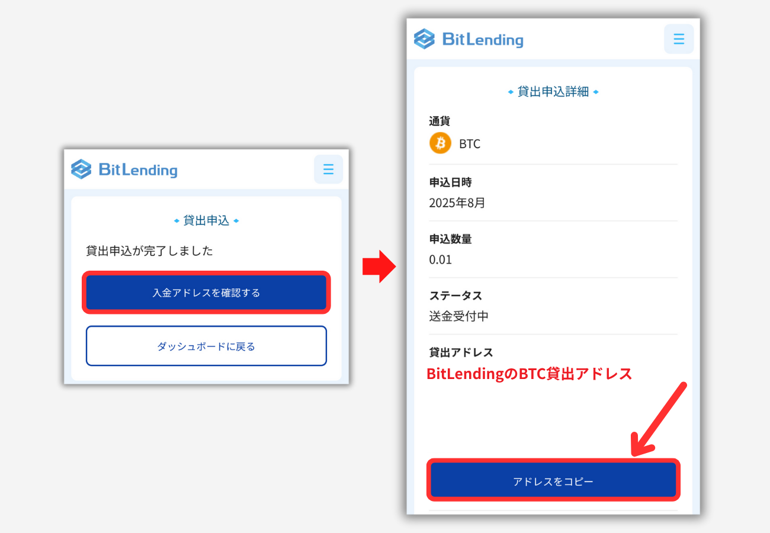770x533 pixels.
Task: Click the diagonal red arrow annotation
Action: 658,419
